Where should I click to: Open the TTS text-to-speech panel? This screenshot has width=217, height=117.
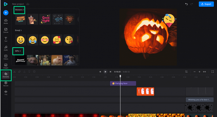click(6, 93)
